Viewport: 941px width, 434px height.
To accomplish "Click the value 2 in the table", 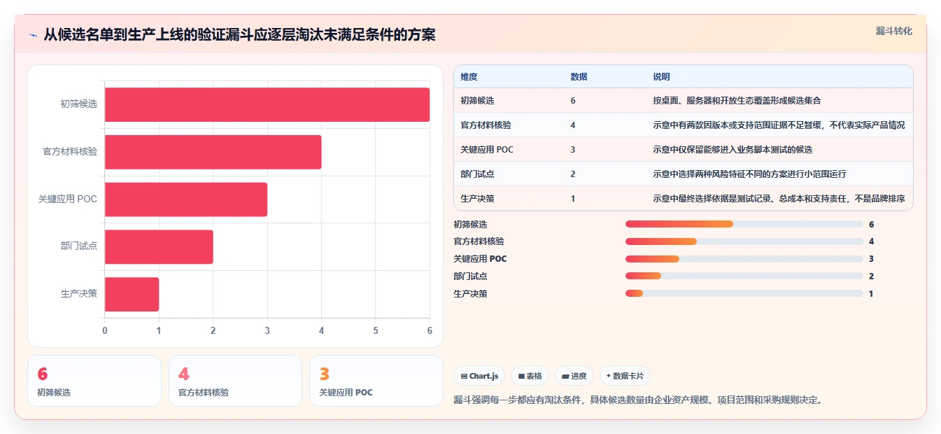I will pos(573,174).
